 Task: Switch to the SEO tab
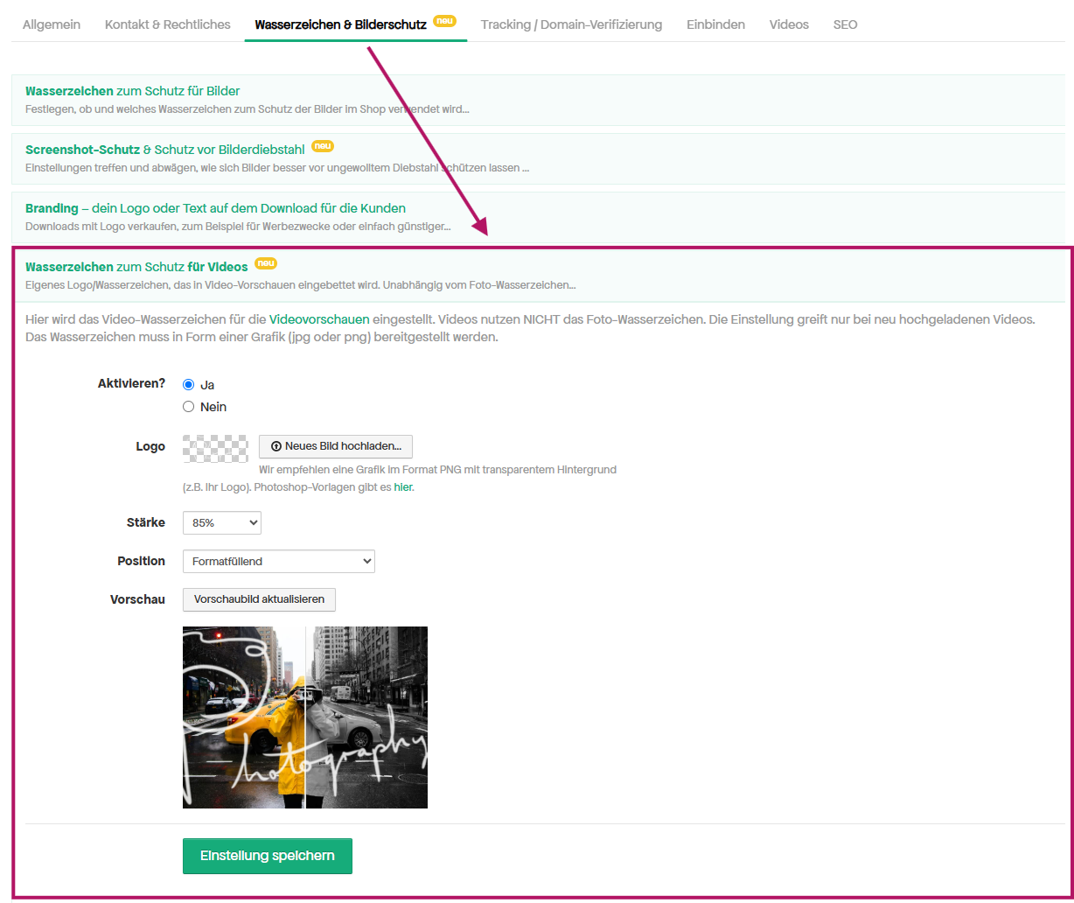tap(845, 24)
